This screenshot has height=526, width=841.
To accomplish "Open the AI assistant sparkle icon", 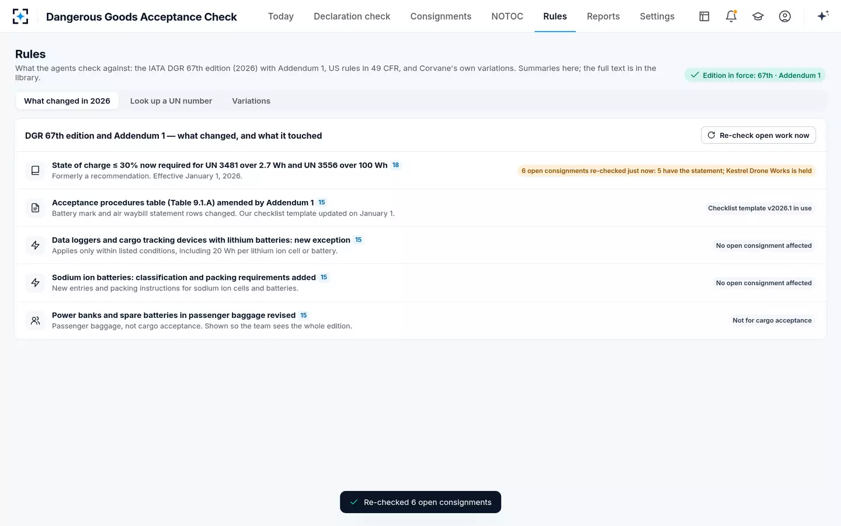I will pyautogui.click(x=823, y=16).
